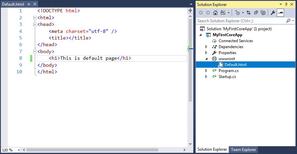Switch to the Team Explorer tab

coord(244,150)
